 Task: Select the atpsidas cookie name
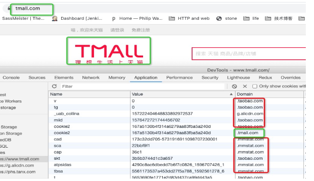(63, 165)
